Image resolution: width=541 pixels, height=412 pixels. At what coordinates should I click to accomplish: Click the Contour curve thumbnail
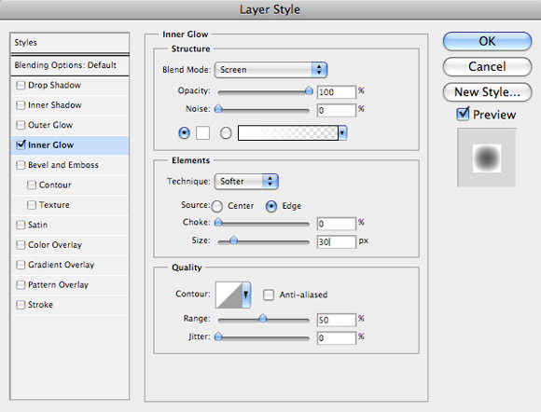(x=229, y=295)
